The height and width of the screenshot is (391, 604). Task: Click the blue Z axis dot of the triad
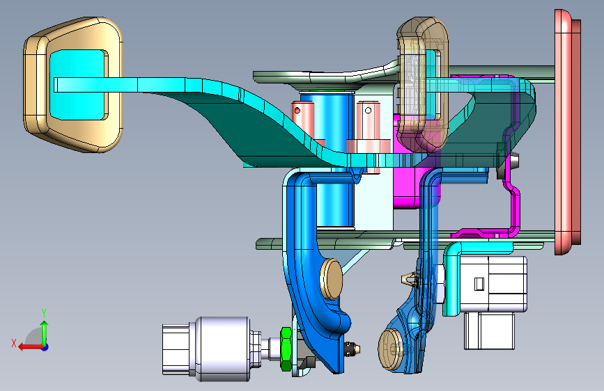coord(45,347)
